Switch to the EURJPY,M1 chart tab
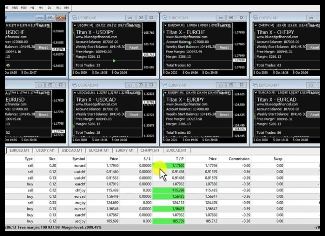The image size is (325, 236). click(124, 150)
